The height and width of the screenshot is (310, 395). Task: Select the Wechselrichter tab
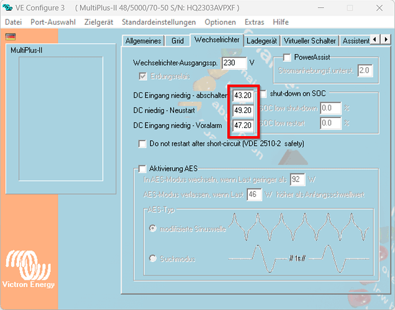click(x=217, y=40)
